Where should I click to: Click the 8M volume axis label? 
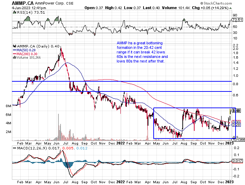pos(9,106)
